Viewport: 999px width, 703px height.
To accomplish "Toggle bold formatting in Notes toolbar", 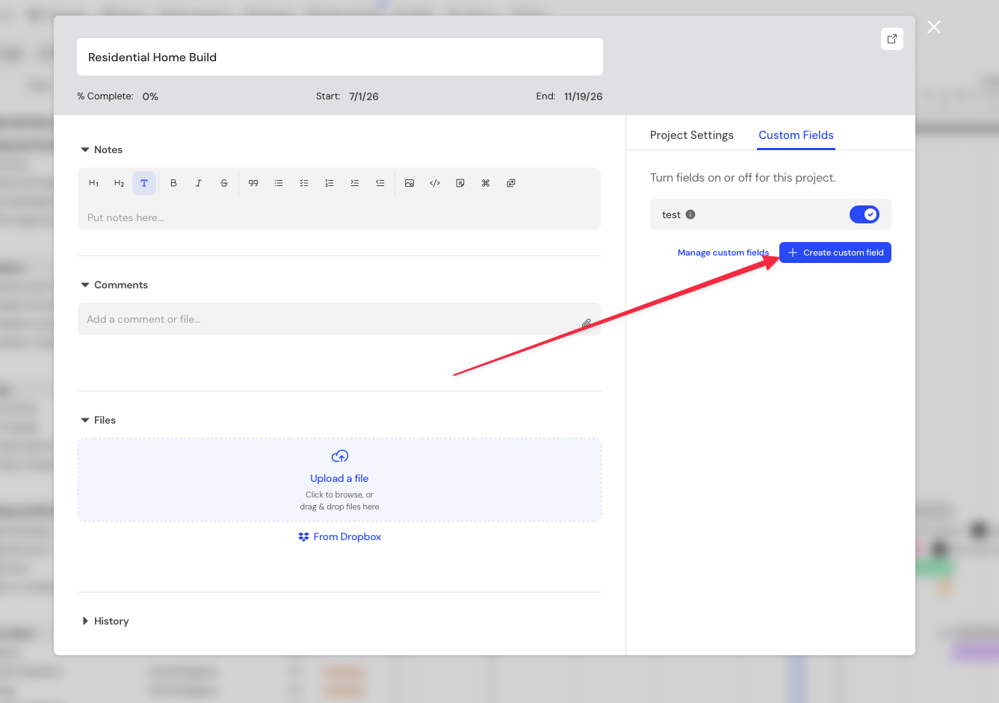I will pyautogui.click(x=173, y=183).
